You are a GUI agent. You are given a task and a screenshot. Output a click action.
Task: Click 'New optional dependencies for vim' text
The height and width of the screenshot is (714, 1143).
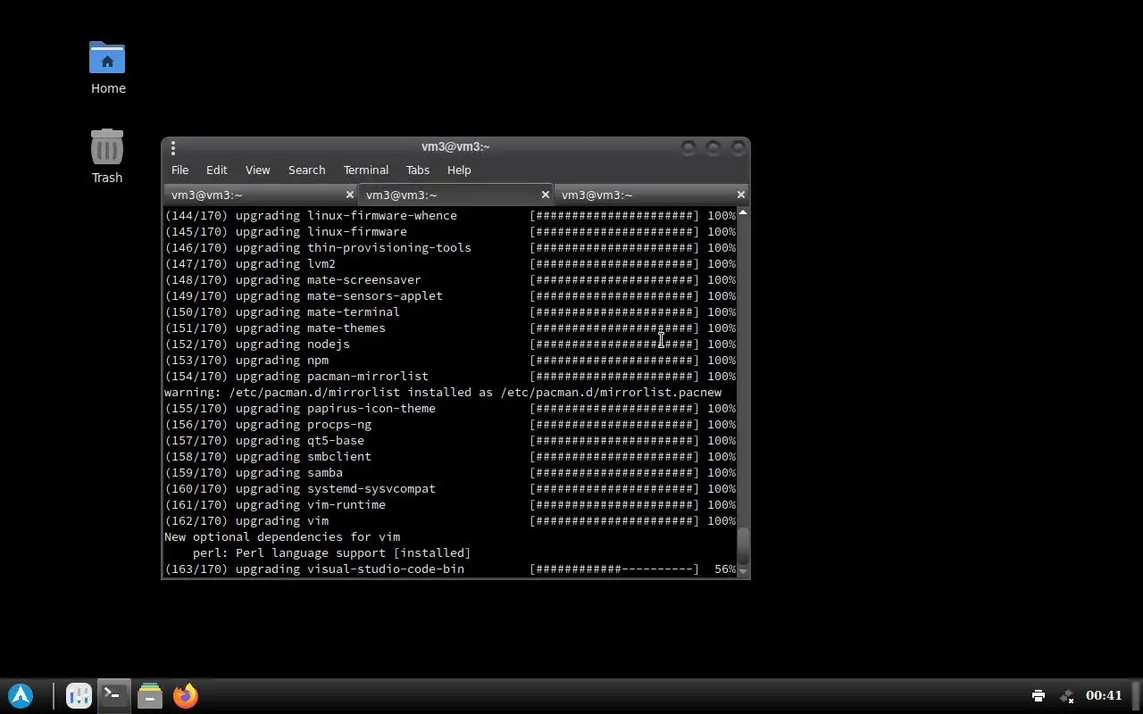(282, 537)
